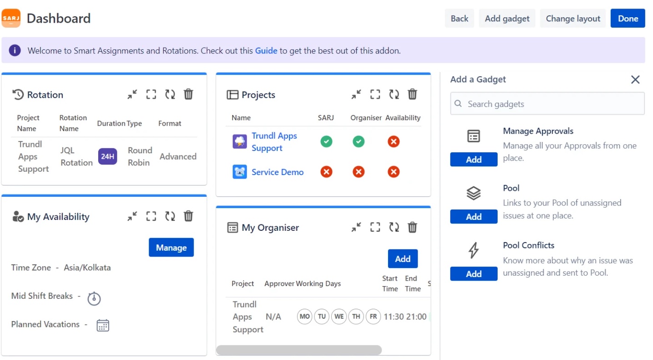Open Change layout options
The width and height of the screenshot is (653, 360).
573,18
